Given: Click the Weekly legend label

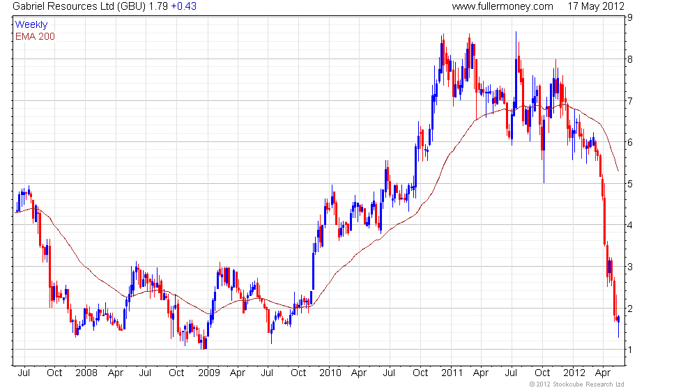Looking at the screenshot, I should pyautogui.click(x=31, y=25).
